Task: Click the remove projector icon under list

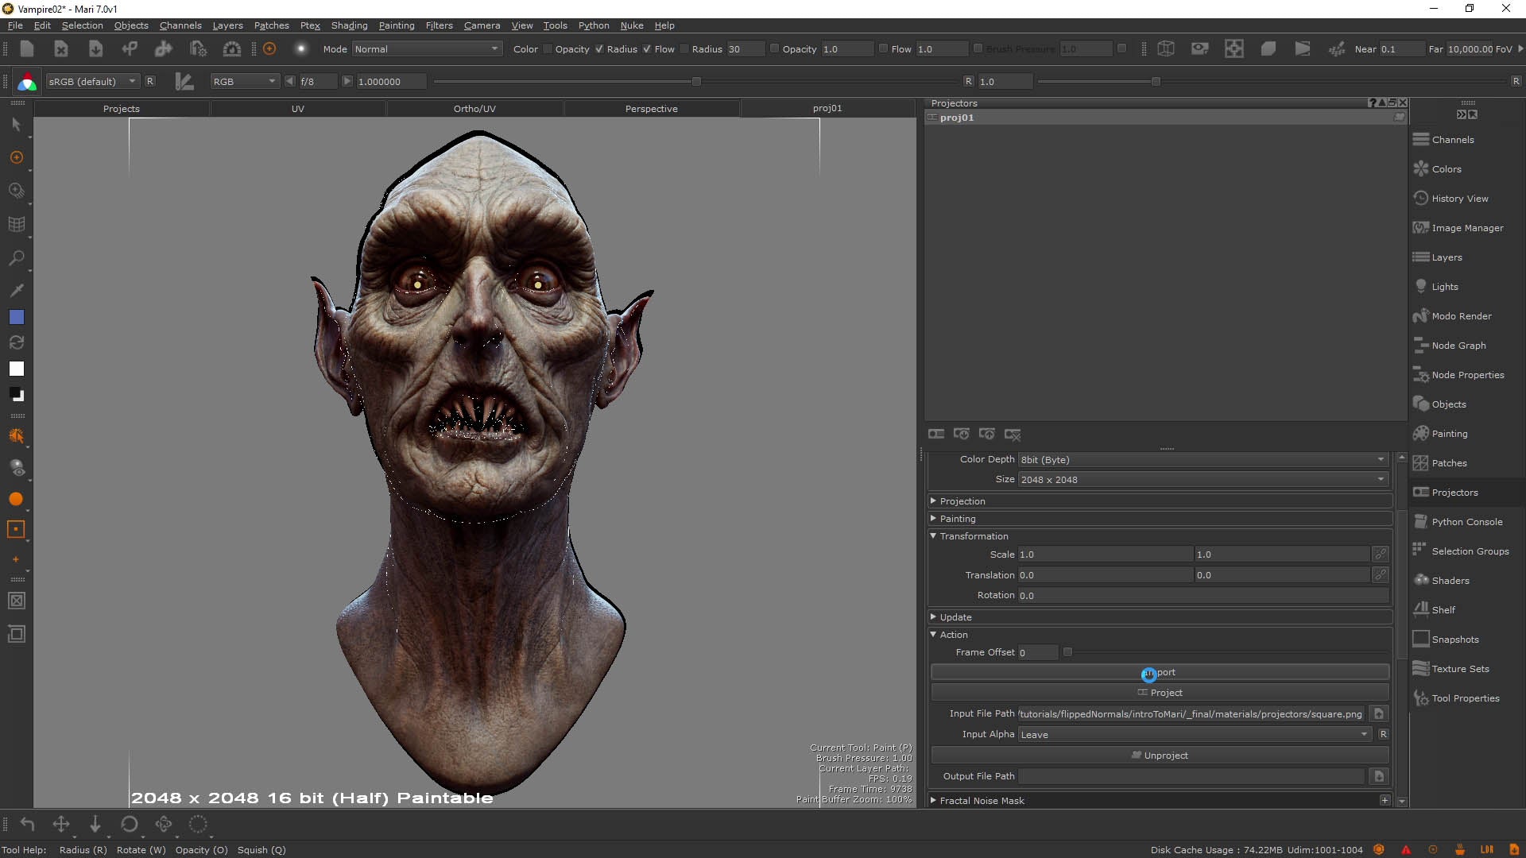Action: coord(1013,434)
